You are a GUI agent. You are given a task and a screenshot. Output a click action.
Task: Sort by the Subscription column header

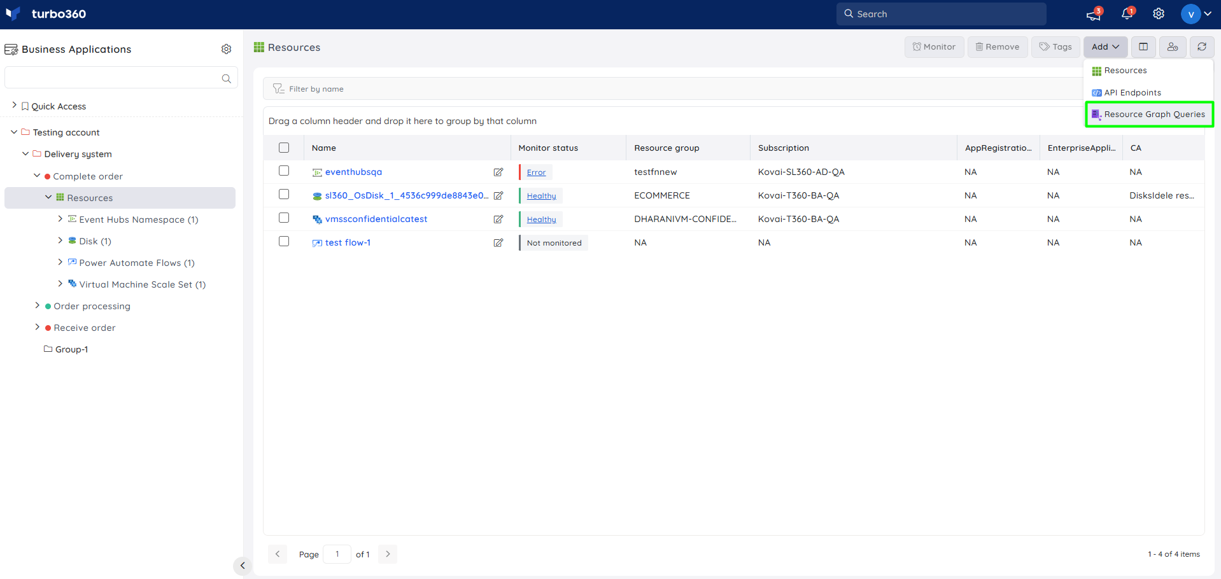pos(784,148)
